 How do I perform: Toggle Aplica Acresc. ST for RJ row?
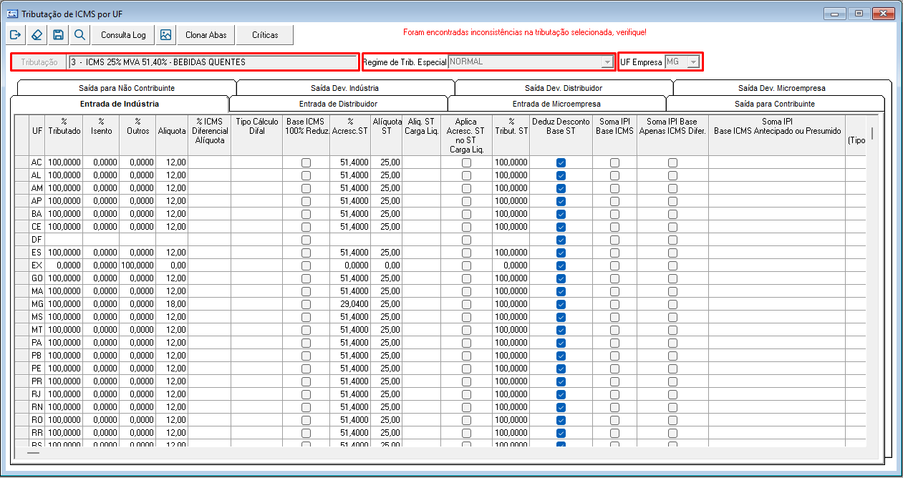pos(466,394)
